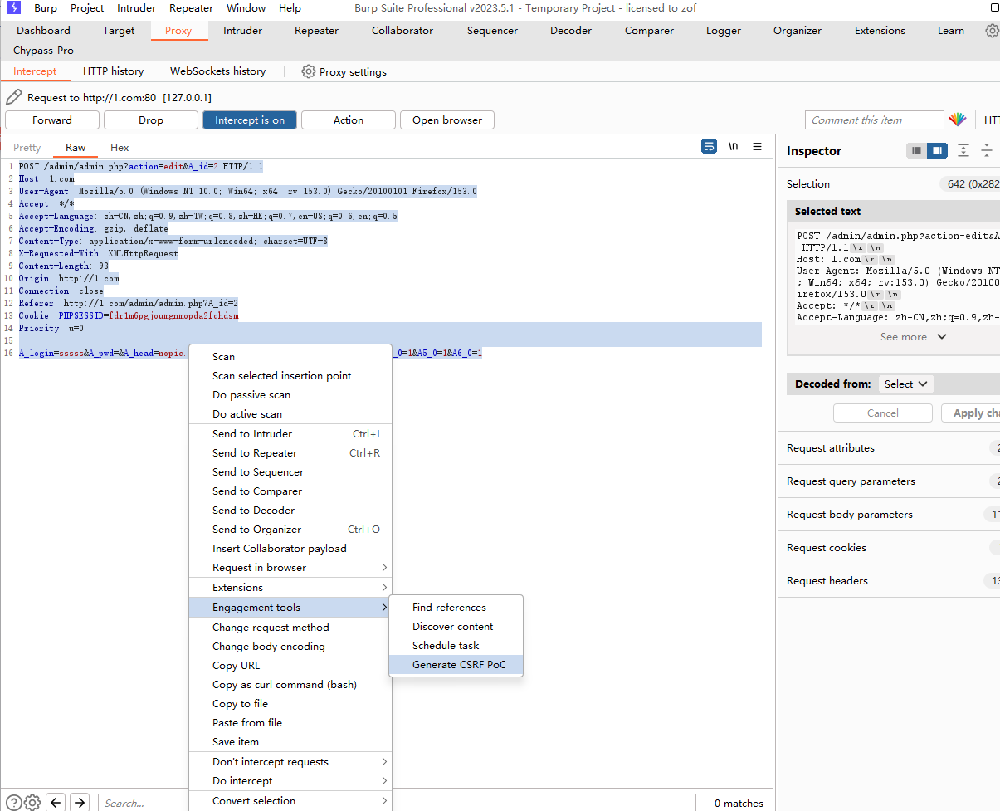Click the pencil edit-target icon

point(13,97)
